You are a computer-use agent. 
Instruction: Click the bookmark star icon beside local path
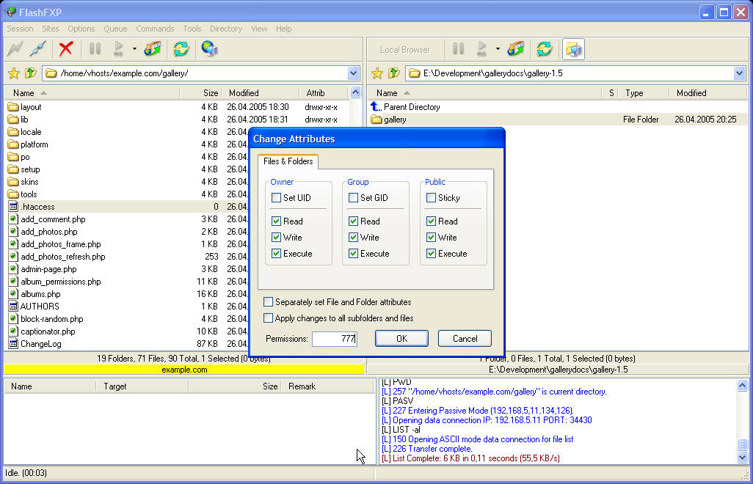pos(377,73)
